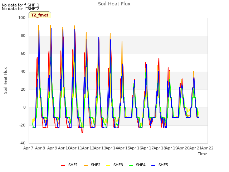This screenshot has width=229, height=172.
Task: Click the Apr 9 x-axis tick label
Action: (x=52, y=148)
